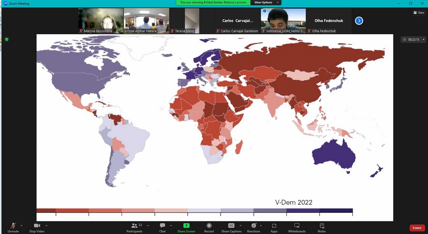Open the Participants panel
Screen dimensions: 428x234
click(135, 226)
